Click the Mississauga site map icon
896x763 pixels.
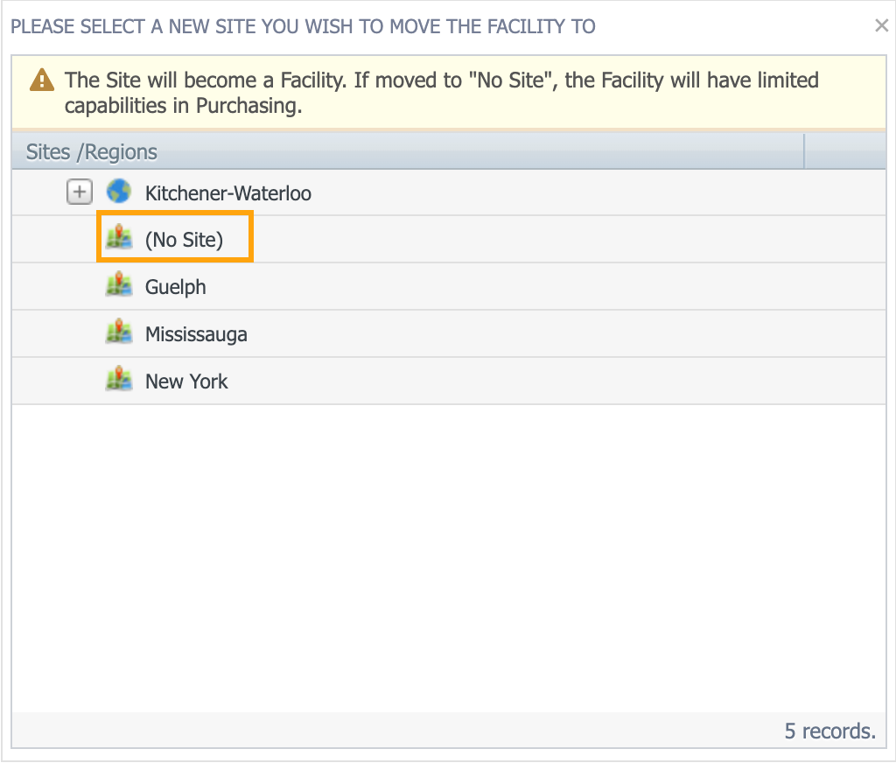(x=118, y=333)
